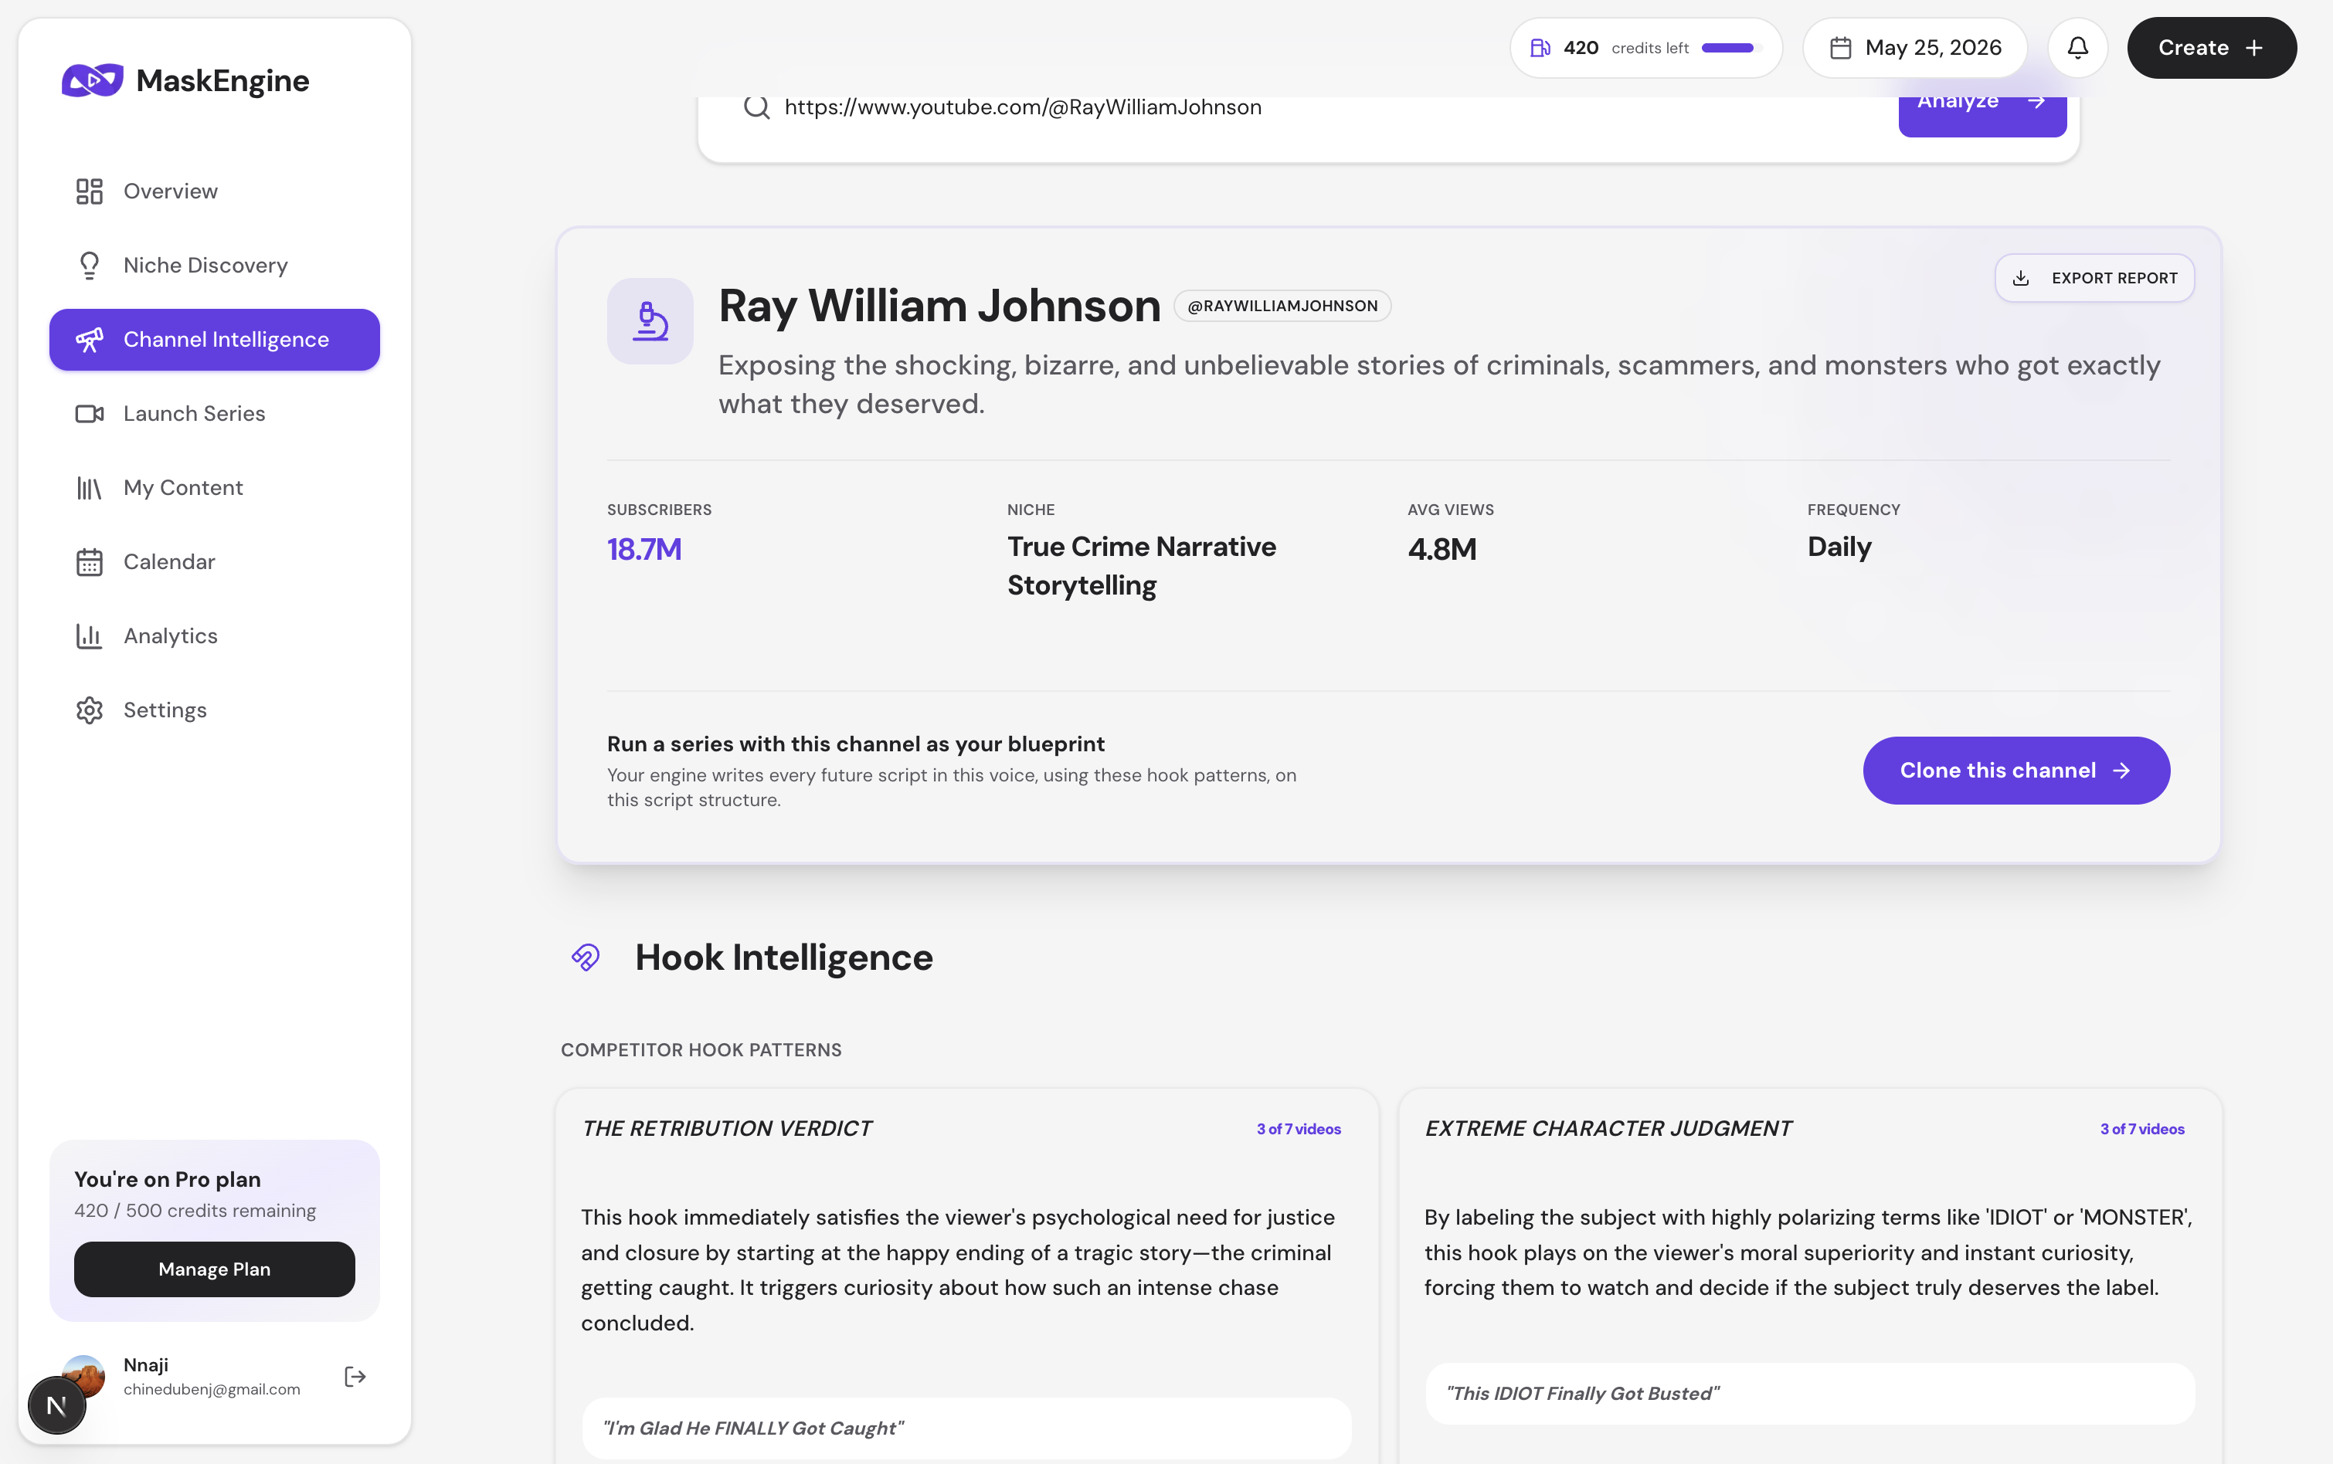Open the Launch Series camera icon
The height and width of the screenshot is (1464, 2333).
(x=89, y=415)
